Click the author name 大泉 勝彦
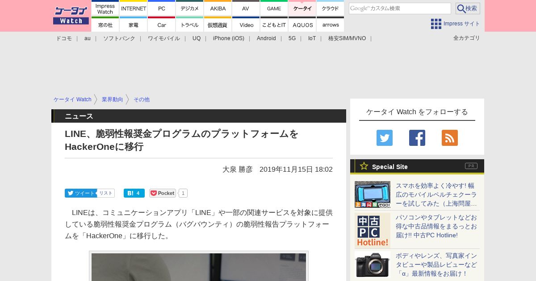This screenshot has width=536, height=281. click(238, 169)
